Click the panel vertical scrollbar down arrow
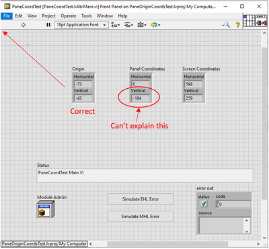 [x=264, y=238]
